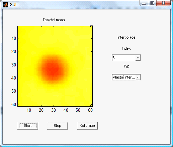Click the x-axis tick label 60

point(90,110)
